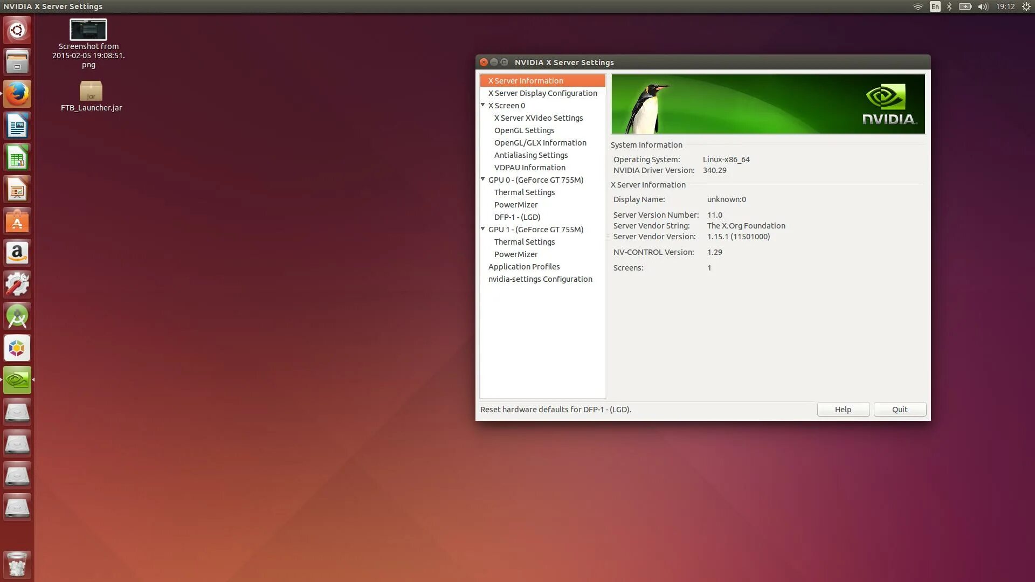The image size is (1035, 582).
Task: Click the NVIDIA penguin banner image
Action: [768, 104]
